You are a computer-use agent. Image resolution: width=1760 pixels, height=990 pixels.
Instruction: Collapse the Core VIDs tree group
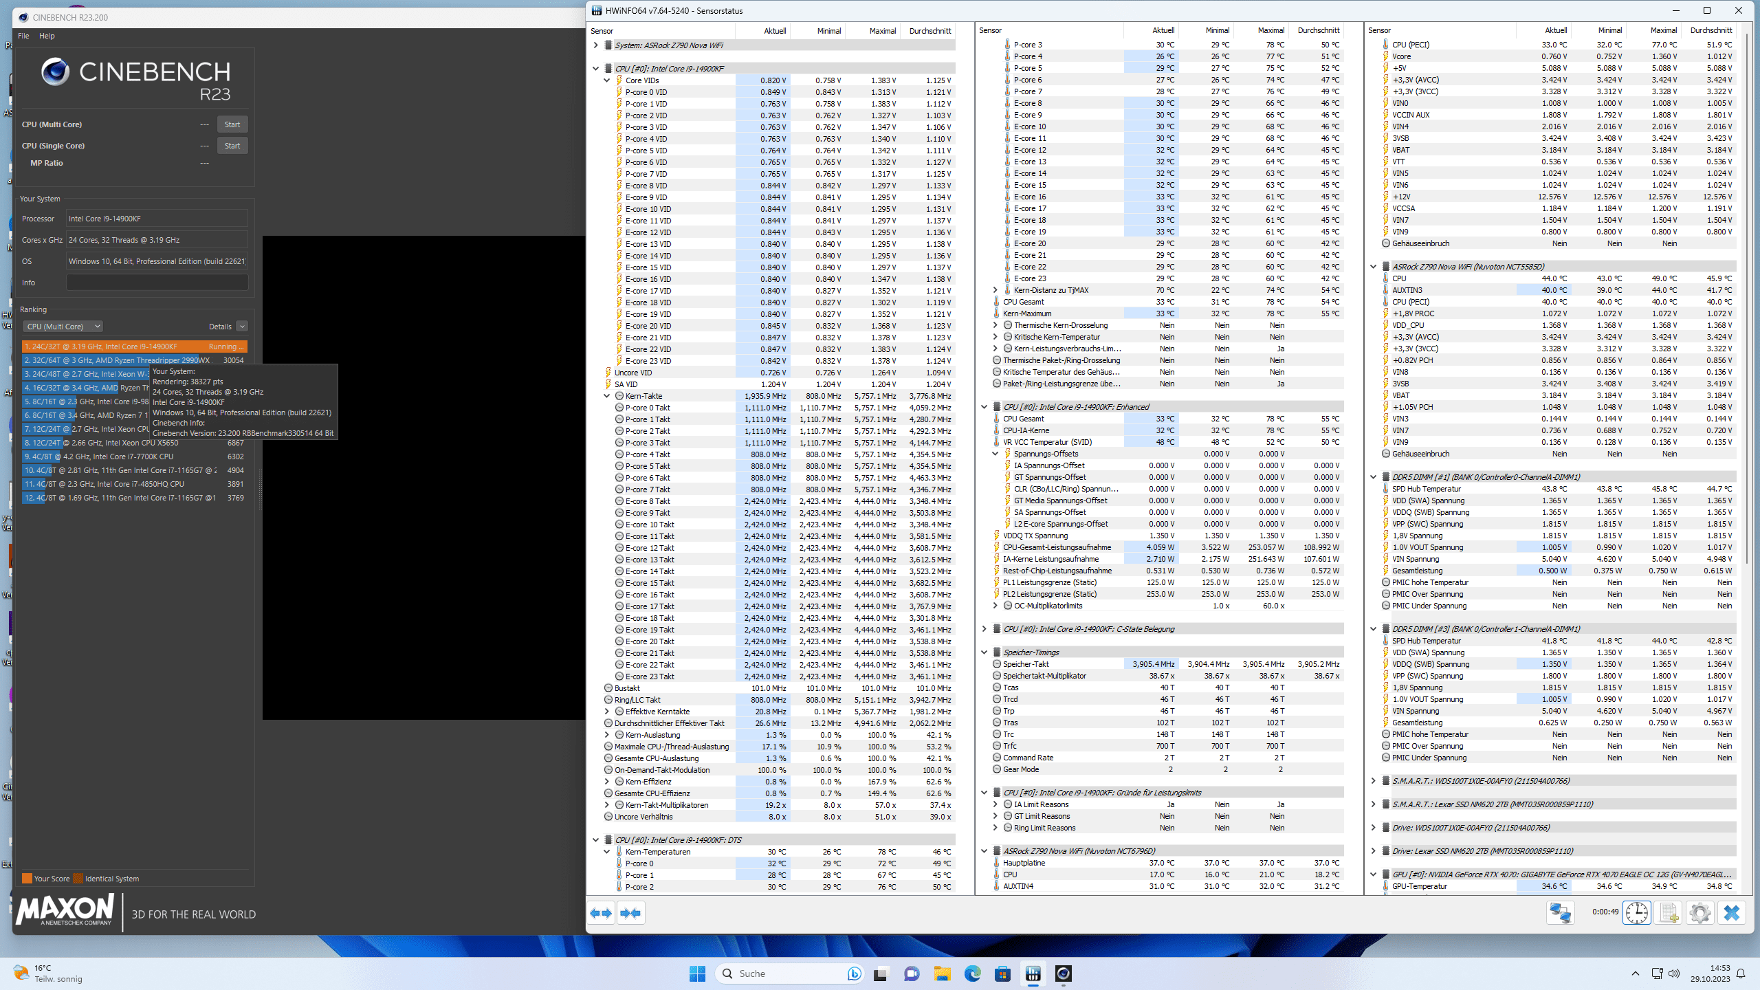(607, 80)
